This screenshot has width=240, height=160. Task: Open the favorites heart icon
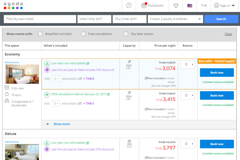pyautogui.click(x=176, y=6)
